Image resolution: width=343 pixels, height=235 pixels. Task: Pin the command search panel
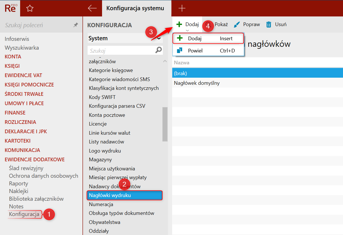point(76,25)
